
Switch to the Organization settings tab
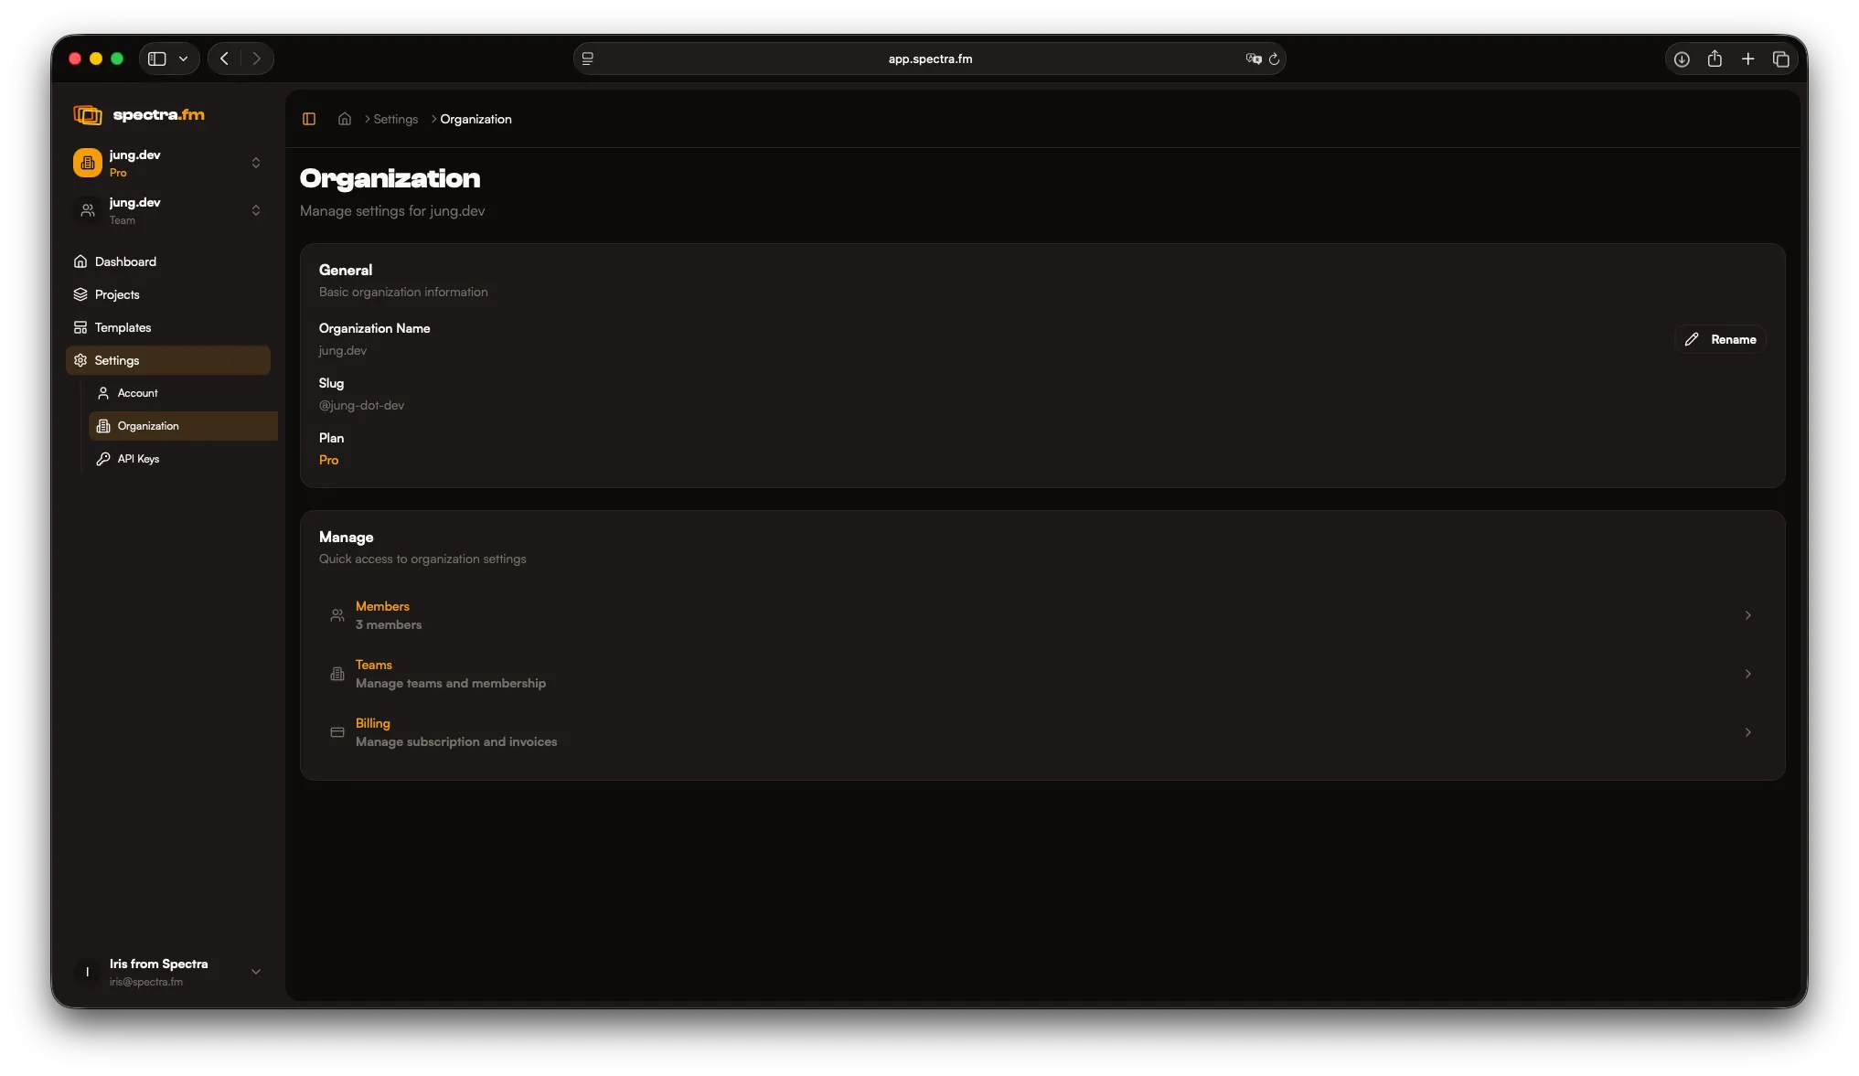(148, 425)
